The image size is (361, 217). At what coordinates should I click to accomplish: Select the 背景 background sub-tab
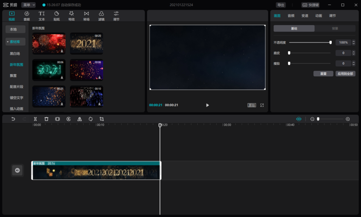pyautogui.click(x=335, y=28)
